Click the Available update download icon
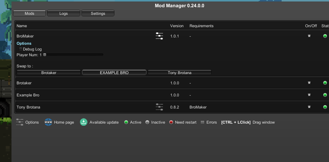This screenshot has height=162, width=329. (x=84, y=122)
